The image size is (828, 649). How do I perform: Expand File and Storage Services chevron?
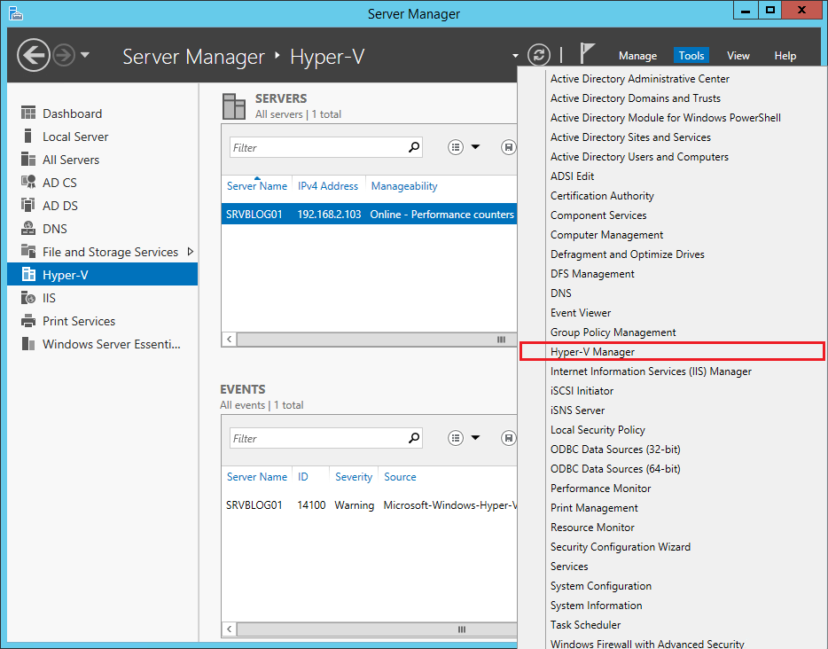pos(189,252)
